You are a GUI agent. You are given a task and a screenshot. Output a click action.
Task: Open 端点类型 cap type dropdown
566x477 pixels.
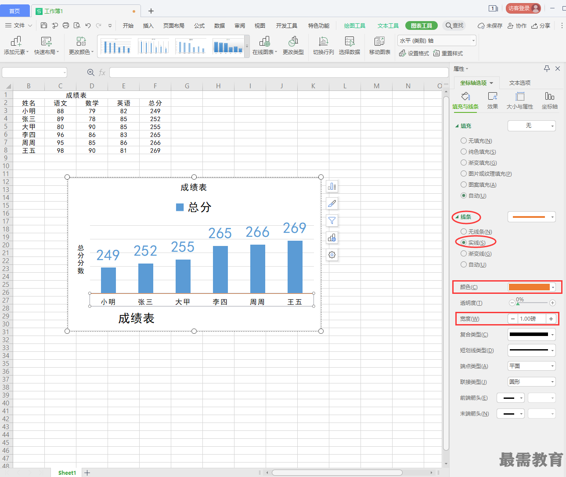pos(532,366)
